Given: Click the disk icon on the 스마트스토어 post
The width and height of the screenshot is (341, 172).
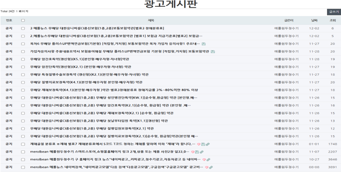Looking at the screenshot, I should 197,152.
